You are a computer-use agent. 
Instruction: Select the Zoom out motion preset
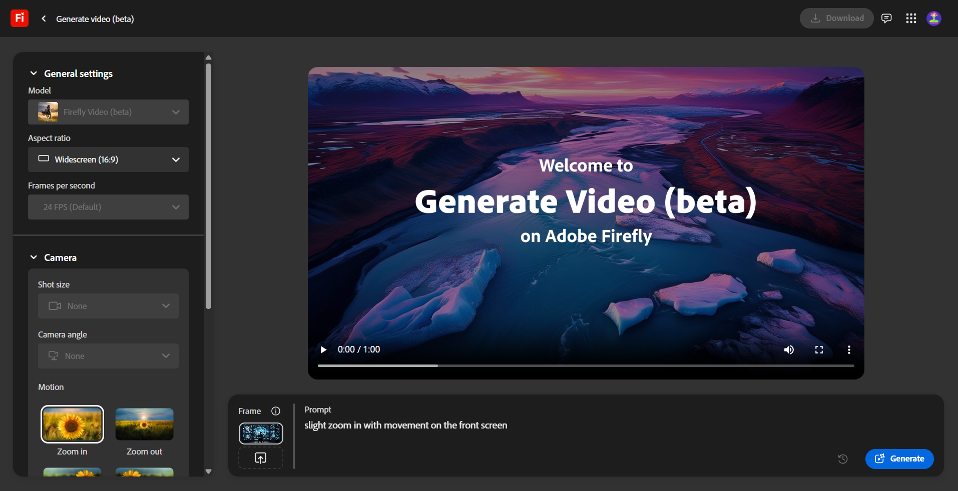click(144, 423)
